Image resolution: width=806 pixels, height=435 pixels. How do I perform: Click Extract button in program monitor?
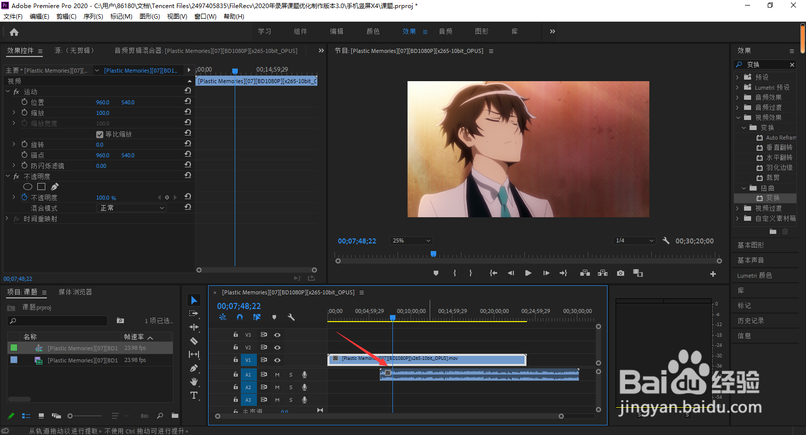click(x=602, y=273)
